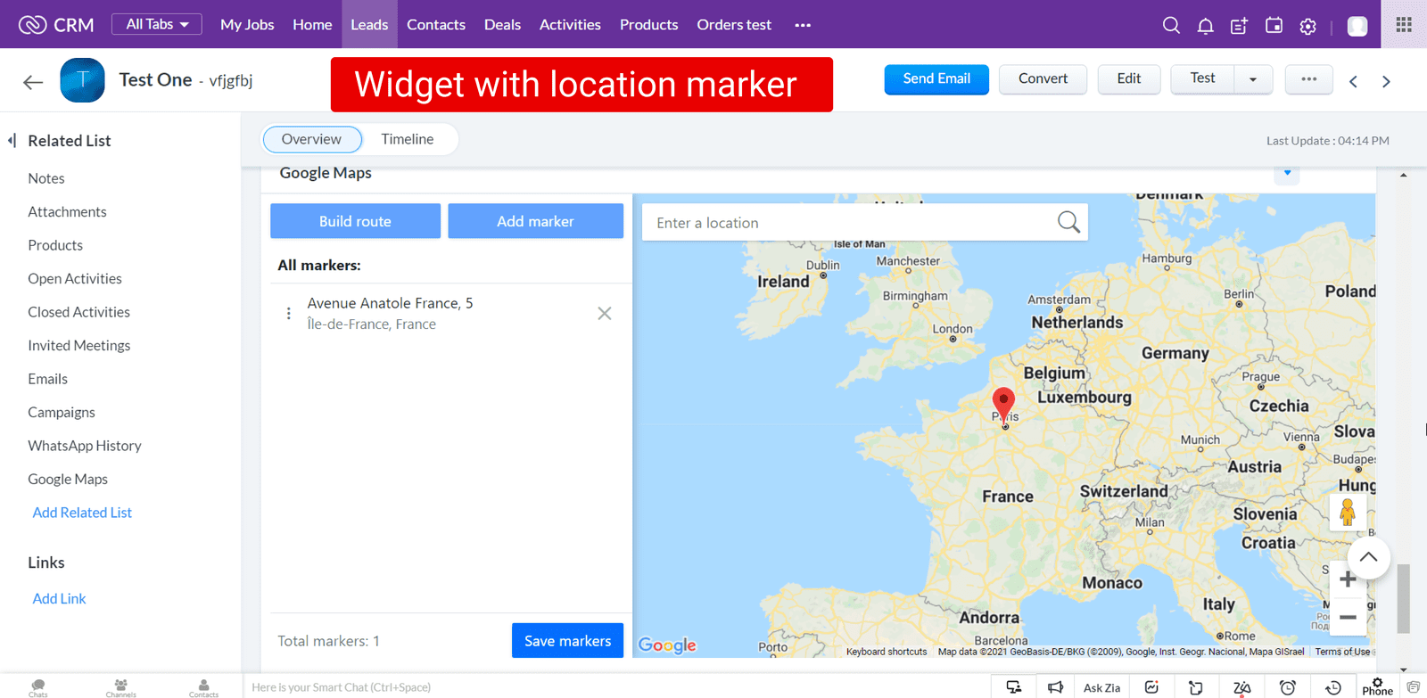Image resolution: width=1427 pixels, height=698 pixels.
Task: Switch to the Leads tab
Action: click(x=369, y=24)
